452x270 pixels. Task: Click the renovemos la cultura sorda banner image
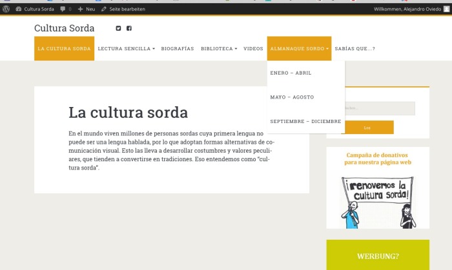pos(378,202)
